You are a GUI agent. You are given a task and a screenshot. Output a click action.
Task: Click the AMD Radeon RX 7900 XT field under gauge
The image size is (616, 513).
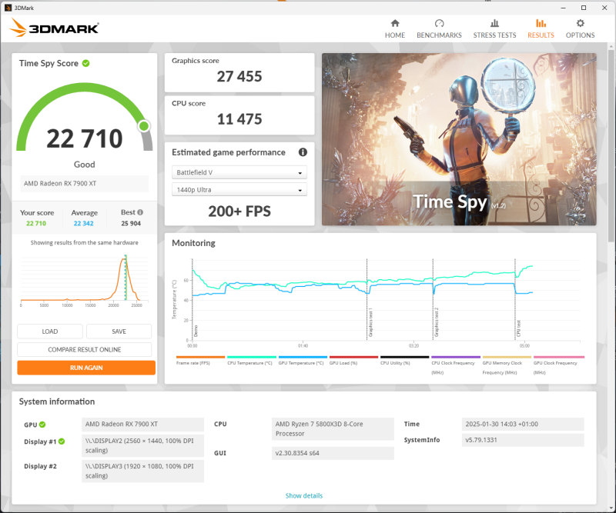click(85, 183)
